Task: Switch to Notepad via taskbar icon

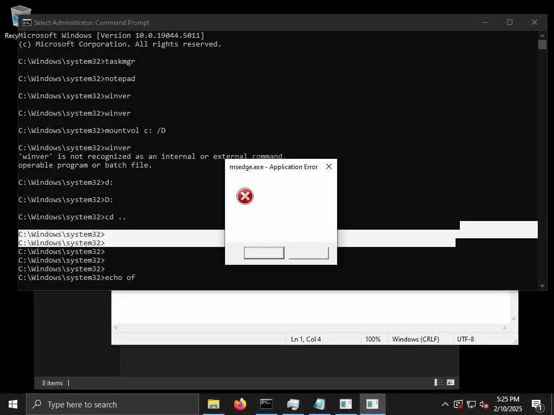Action: point(319,404)
